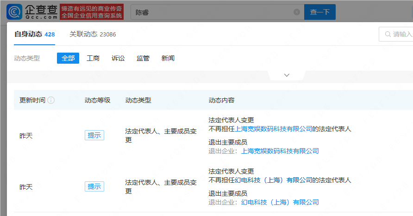Click 昨天 in the 上海宽娱 row
This screenshot has height=216, width=413.
point(26,136)
